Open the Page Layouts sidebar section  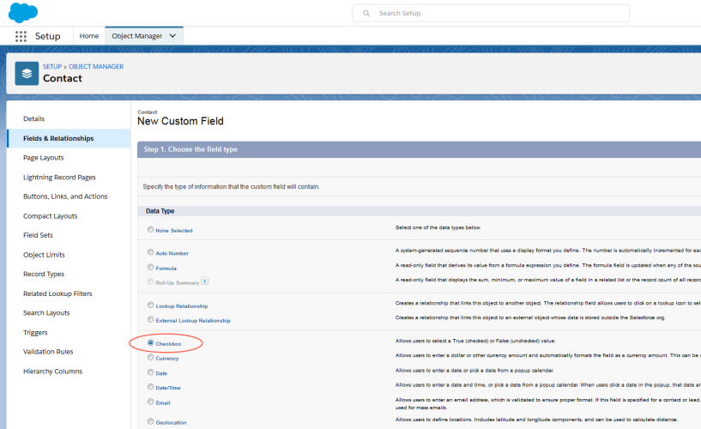point(44,158)
